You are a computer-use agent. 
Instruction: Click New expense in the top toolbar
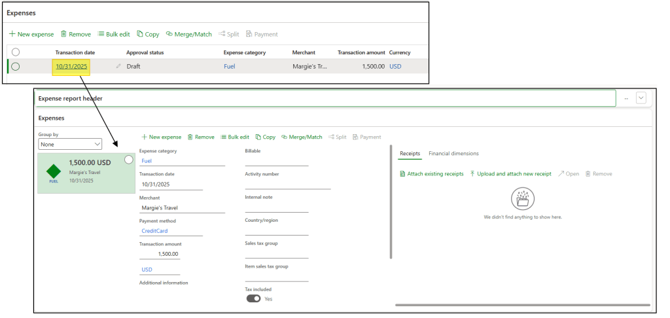tap(31, 34)
